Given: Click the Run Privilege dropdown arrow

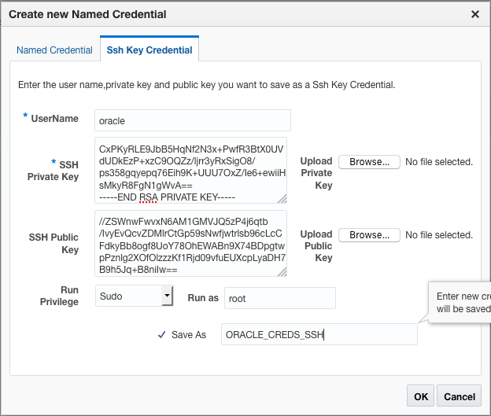Looking at the screenshot, I should [167, 296].
